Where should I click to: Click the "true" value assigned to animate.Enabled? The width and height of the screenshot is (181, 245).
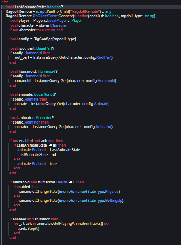tap(53, 164)
